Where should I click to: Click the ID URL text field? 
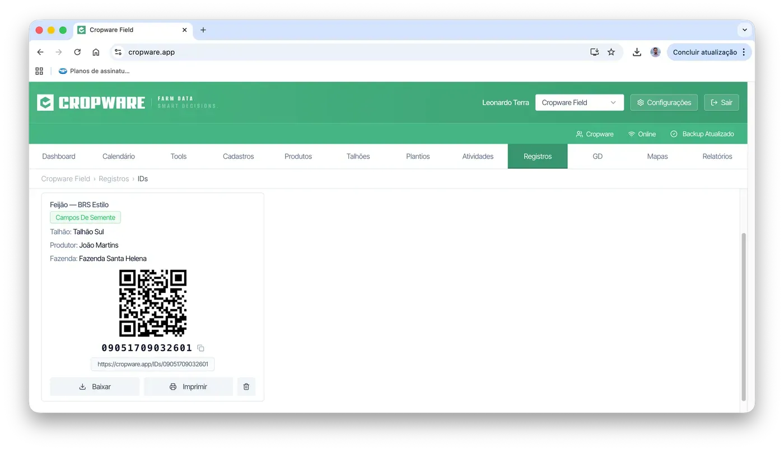pyautogui.click(x=153, y=364)
